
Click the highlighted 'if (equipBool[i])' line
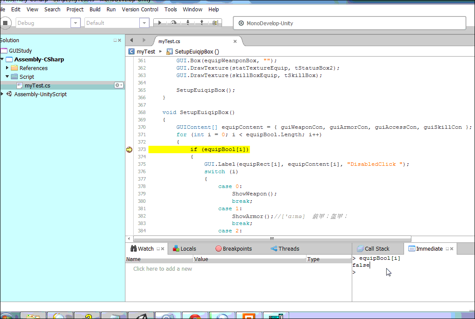point(199,149)
